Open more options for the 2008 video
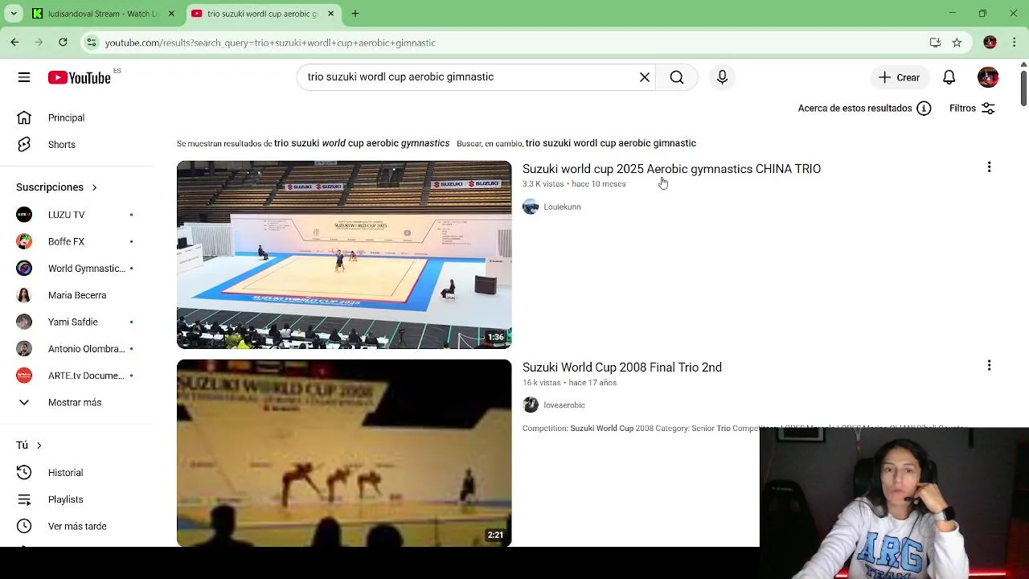This screenshot has width=1029, height=579. (989, 366)
